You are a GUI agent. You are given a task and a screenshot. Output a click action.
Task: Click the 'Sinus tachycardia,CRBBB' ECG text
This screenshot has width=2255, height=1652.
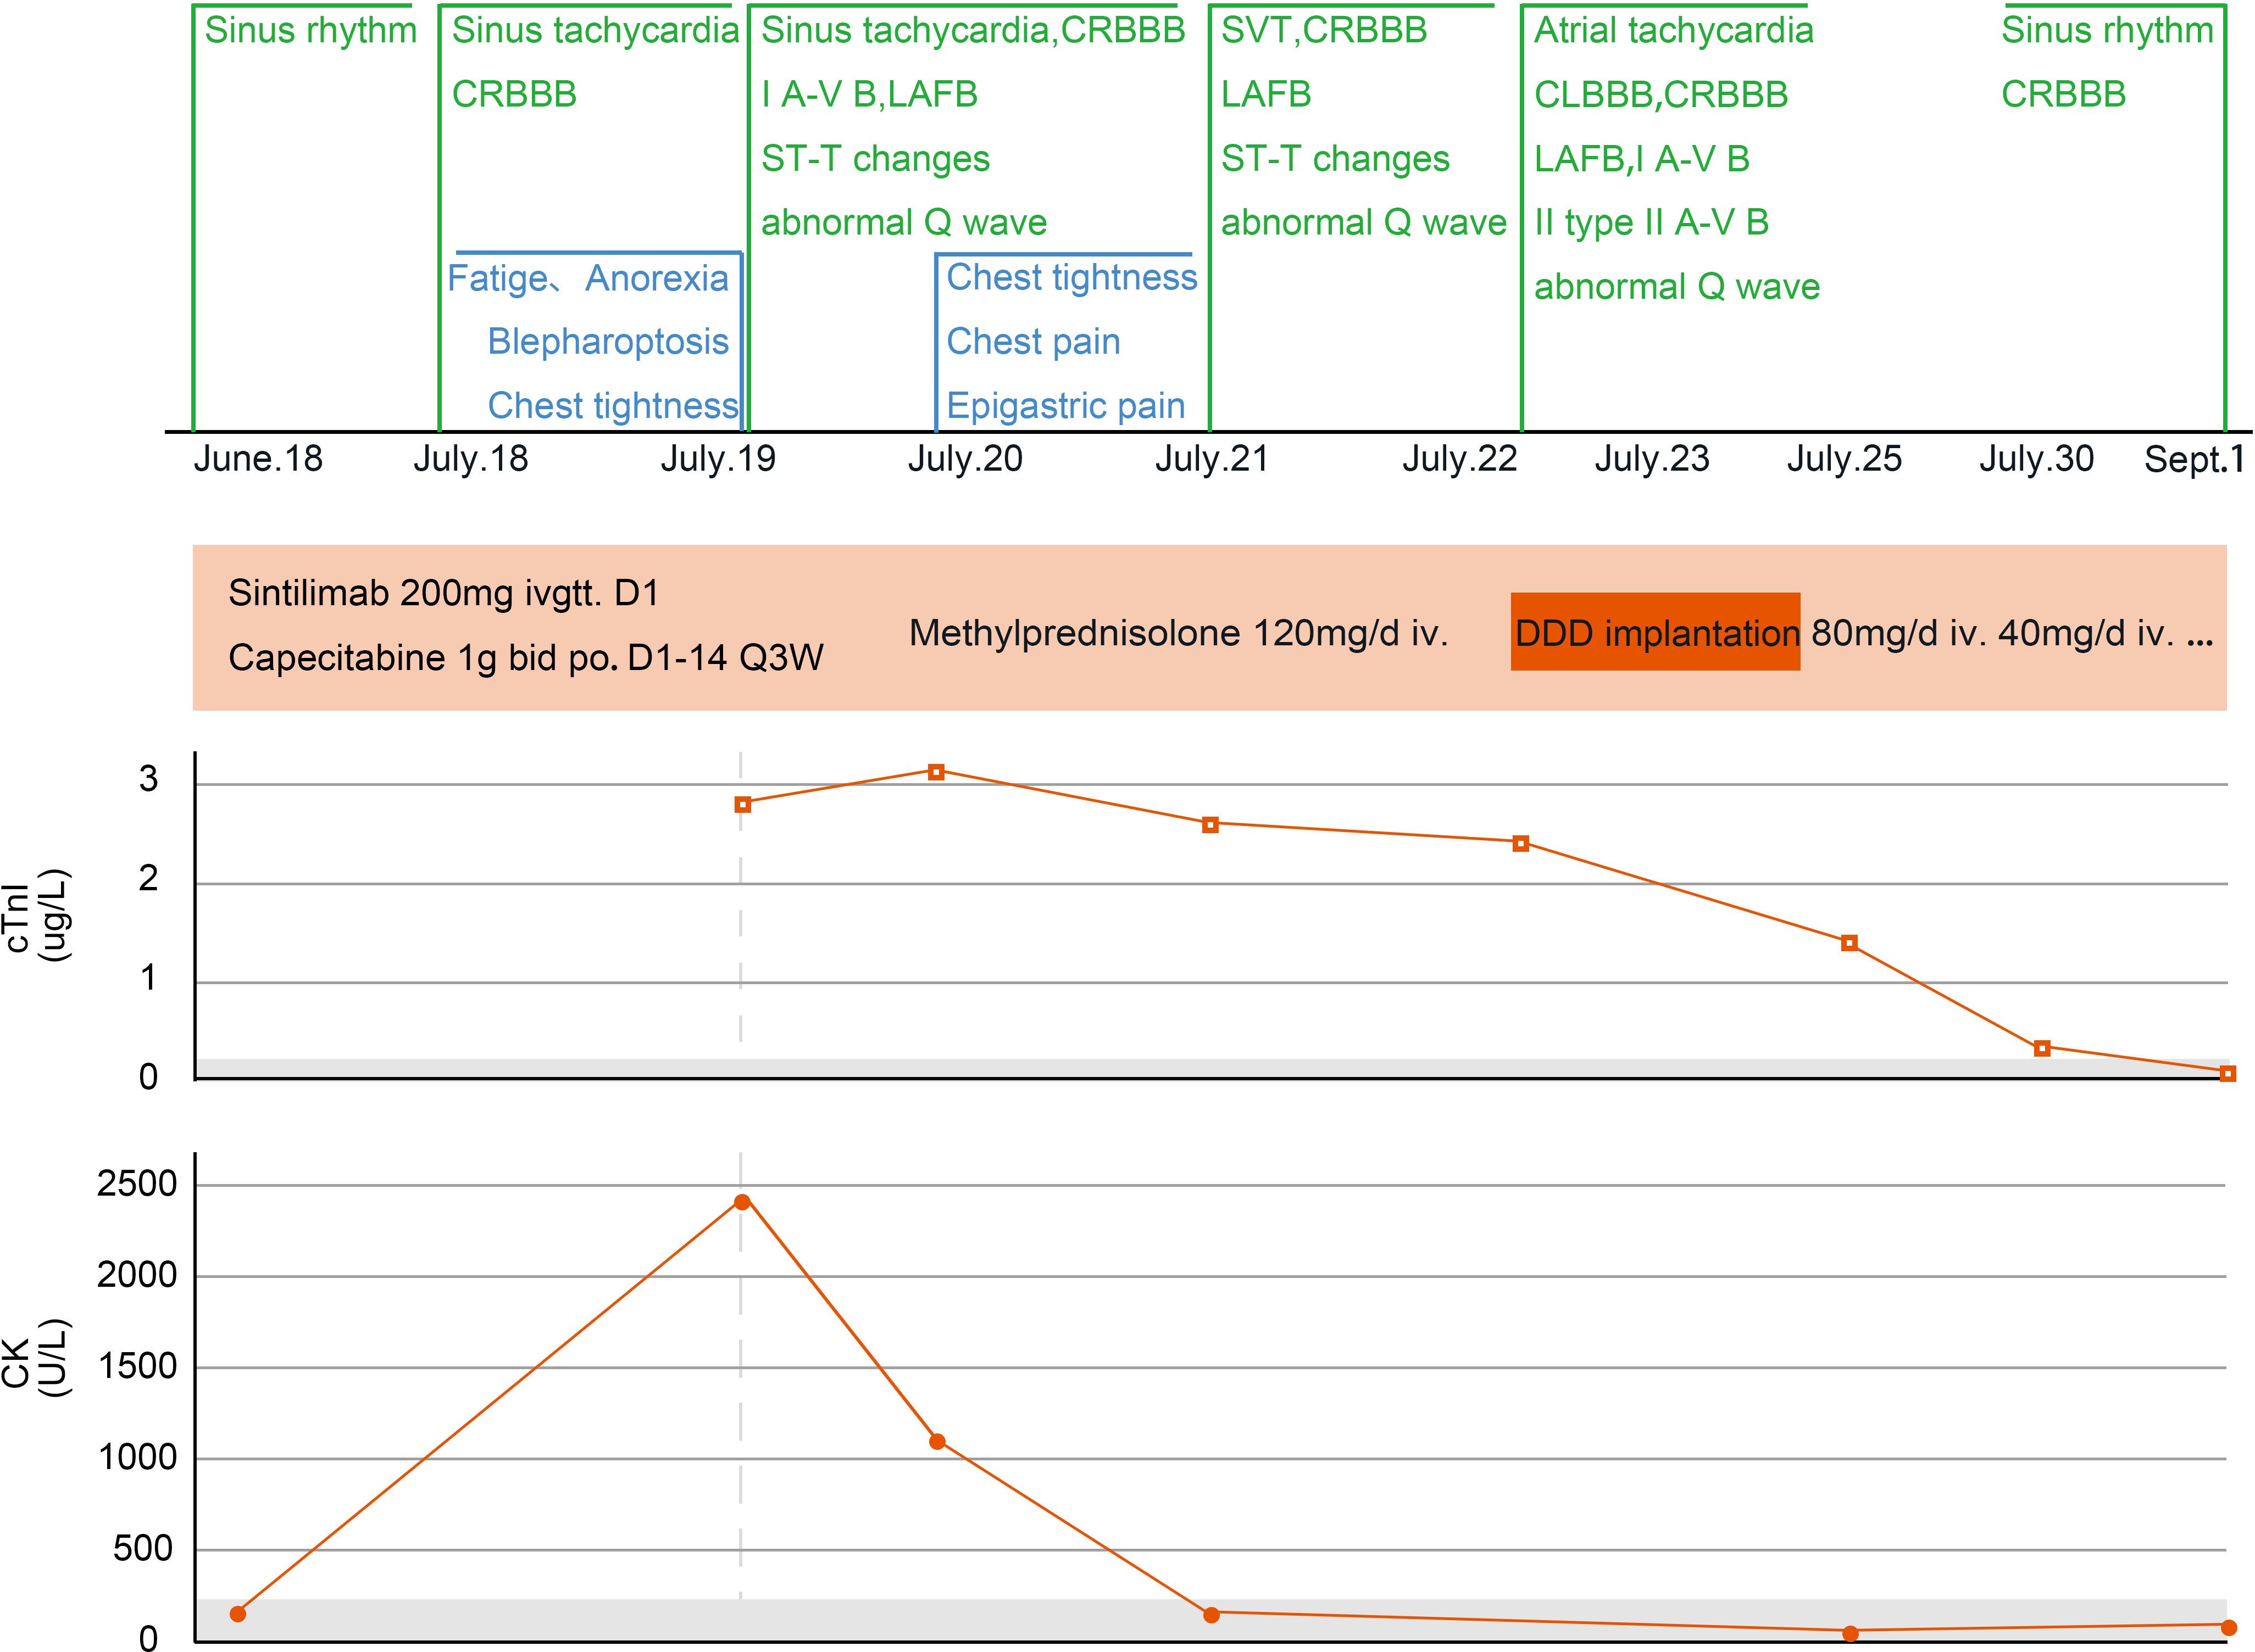(x=974, y=30)
